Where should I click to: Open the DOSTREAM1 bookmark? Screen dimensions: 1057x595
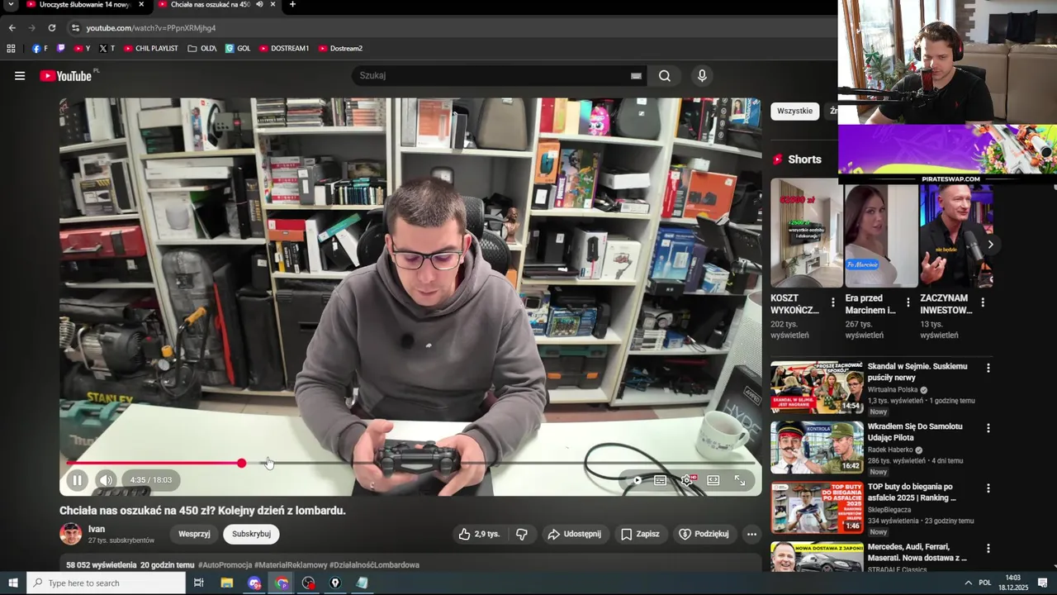(x=284, y=49)
